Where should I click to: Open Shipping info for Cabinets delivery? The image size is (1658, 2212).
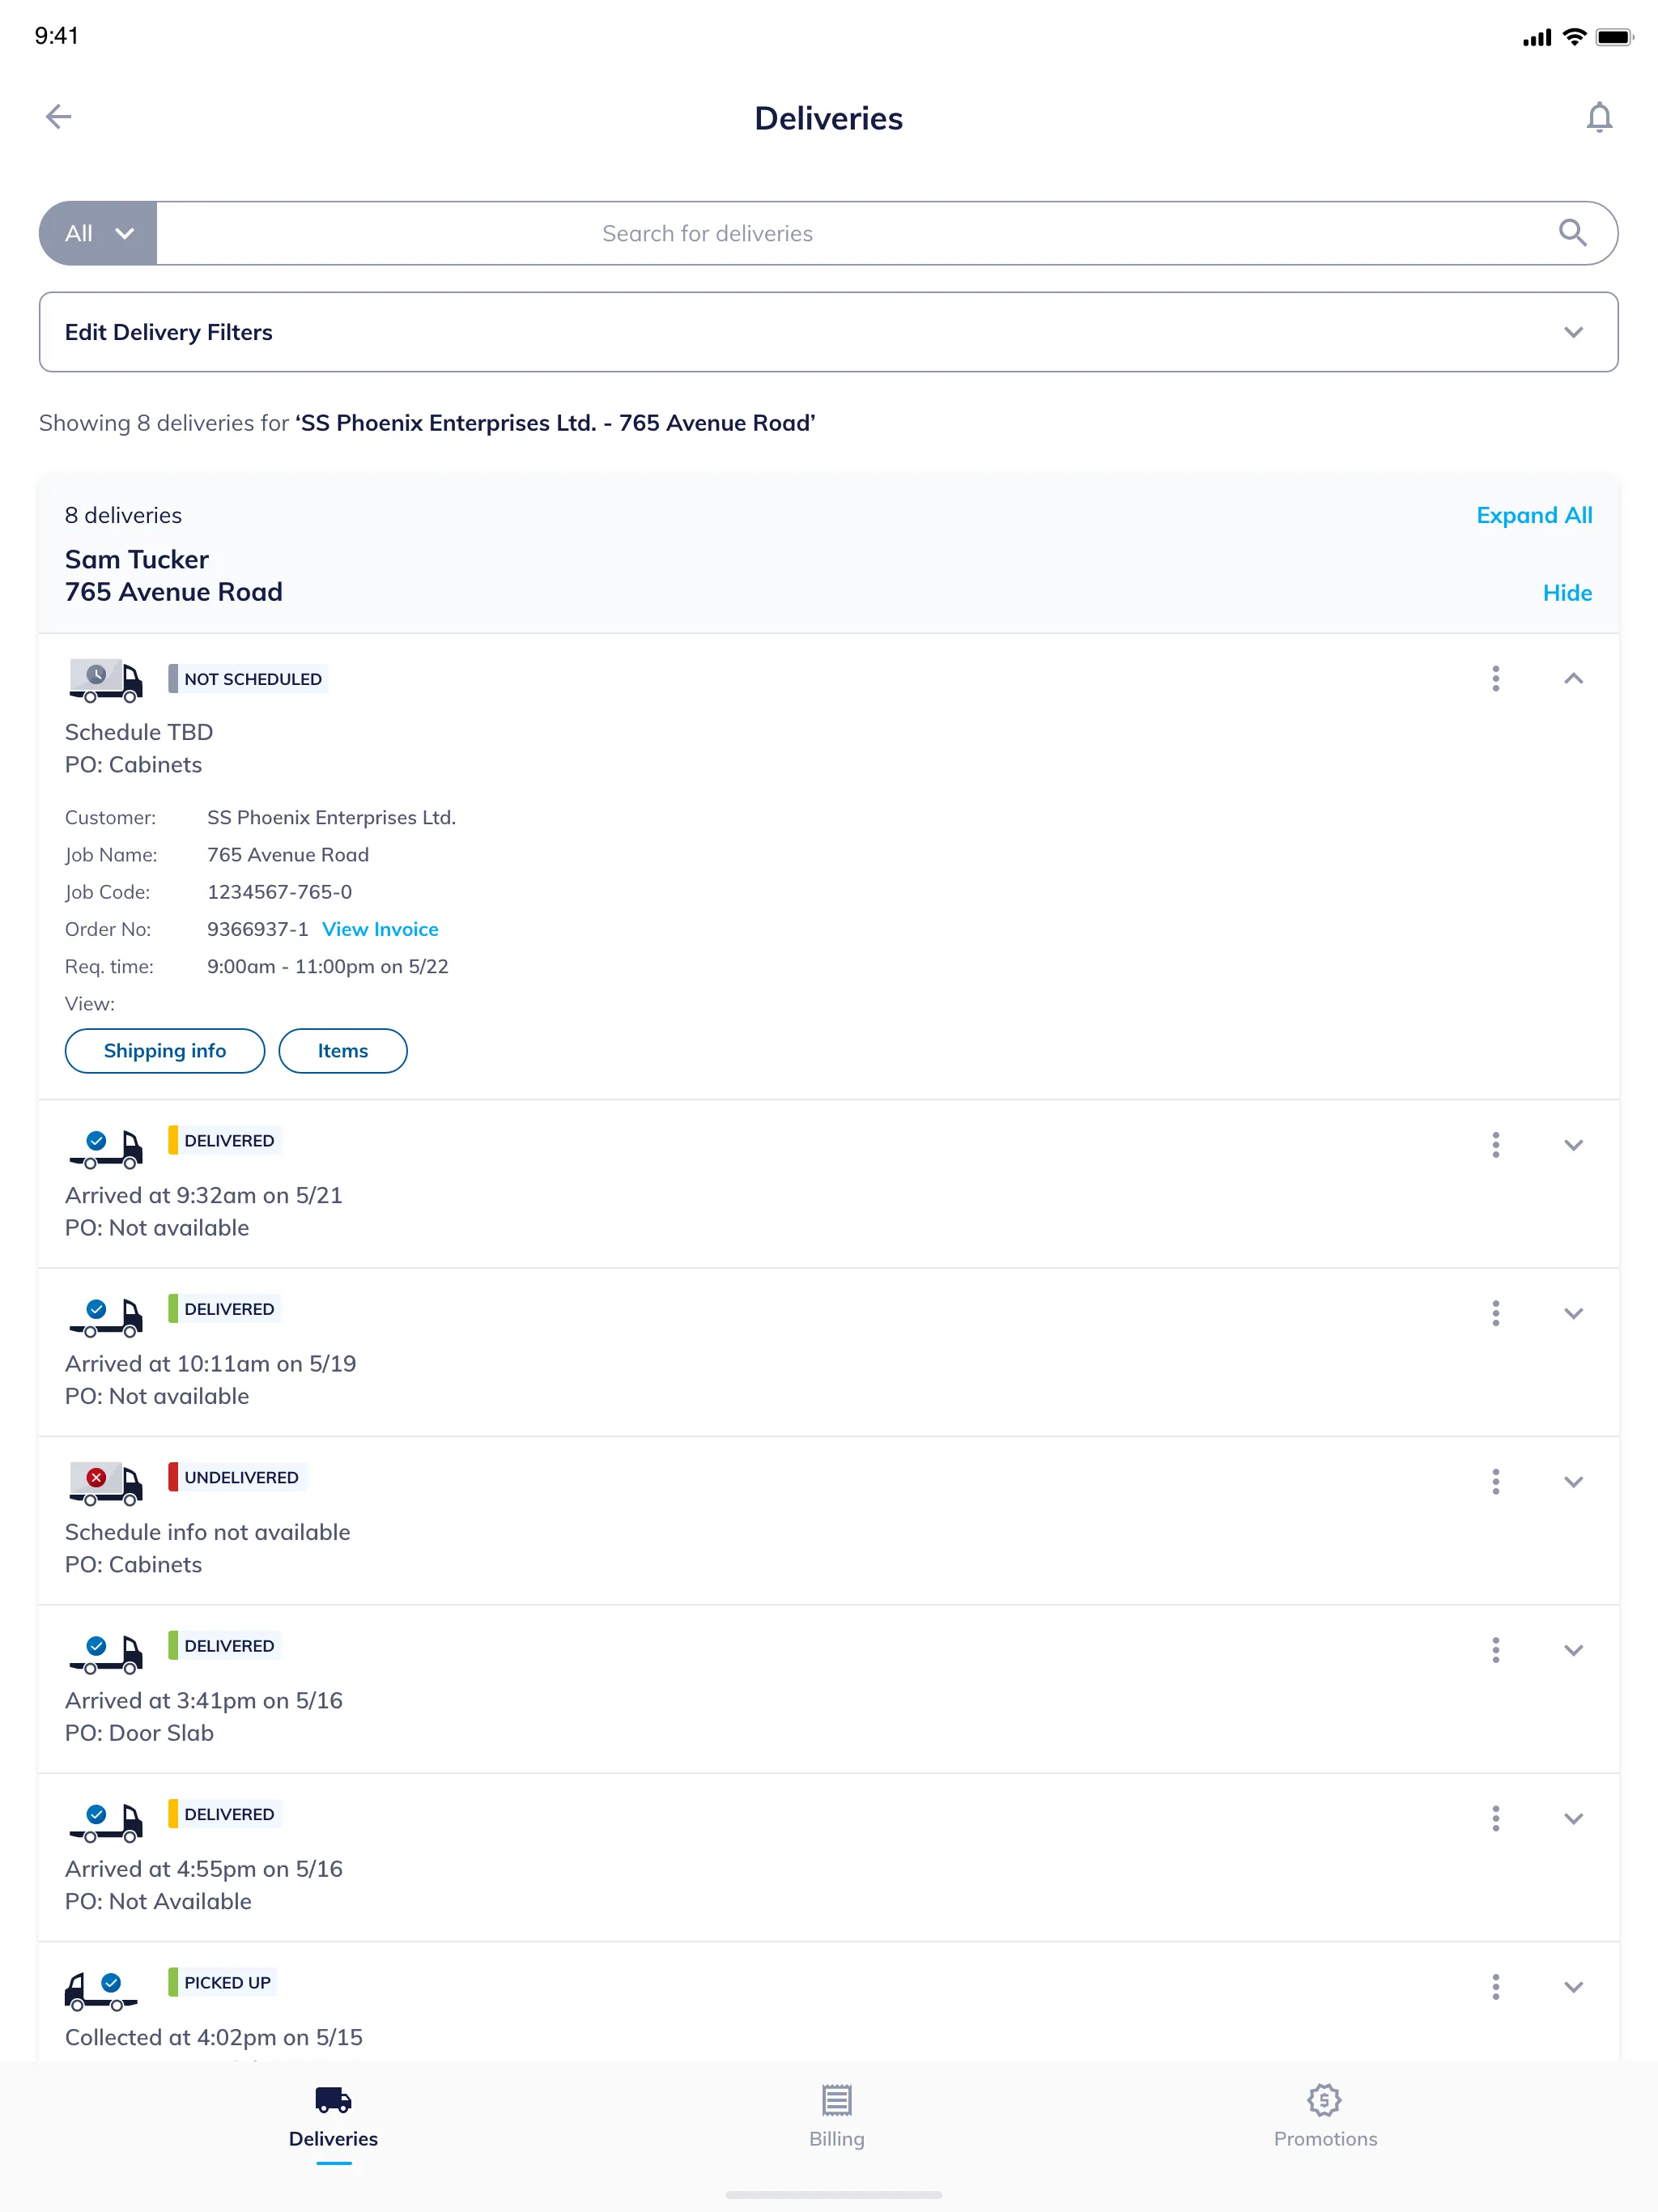pyautogui.click(x=164, y=1050)
